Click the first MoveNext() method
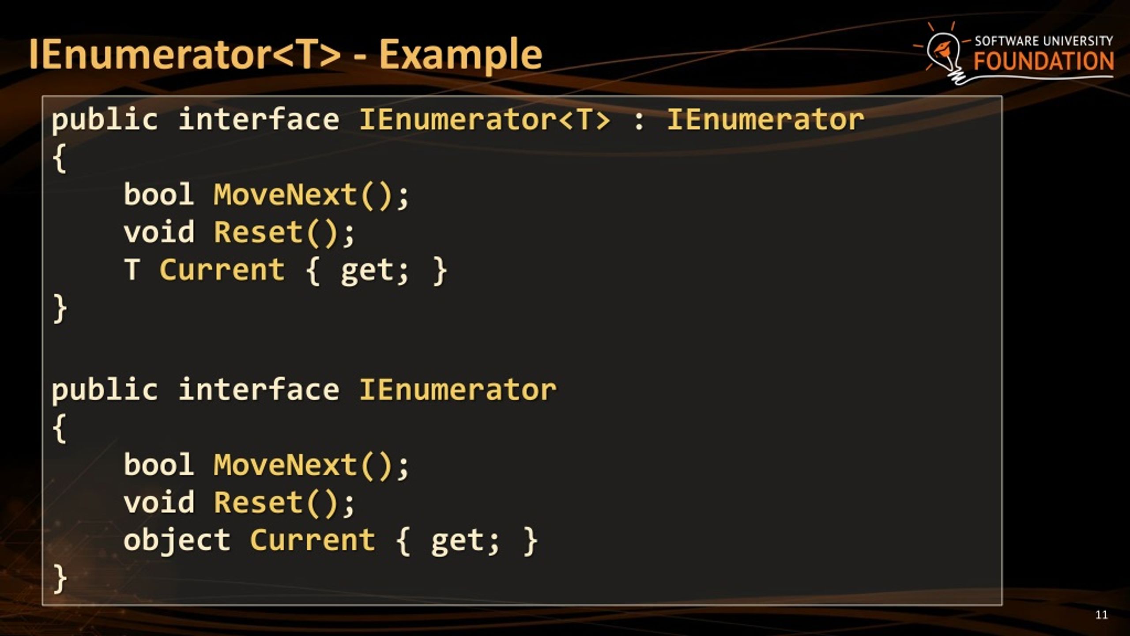 point(303,195)
